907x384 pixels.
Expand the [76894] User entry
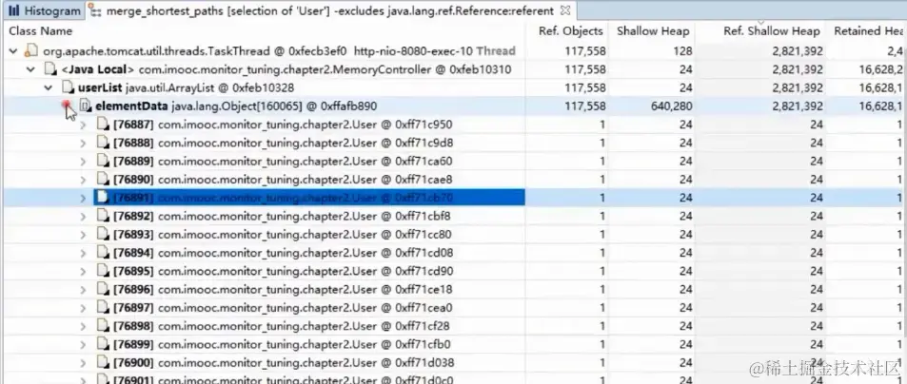(84, 253)
